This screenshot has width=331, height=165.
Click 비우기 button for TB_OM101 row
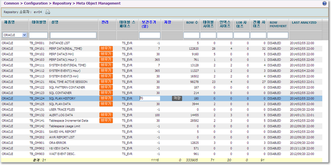point(106,49)
